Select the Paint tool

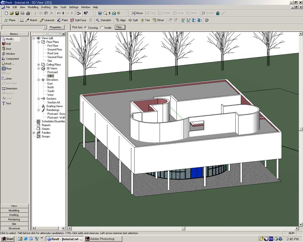(x=62, y=20)
